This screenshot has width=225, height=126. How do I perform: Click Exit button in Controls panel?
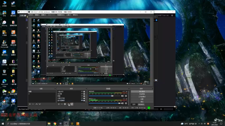[142, 102]
